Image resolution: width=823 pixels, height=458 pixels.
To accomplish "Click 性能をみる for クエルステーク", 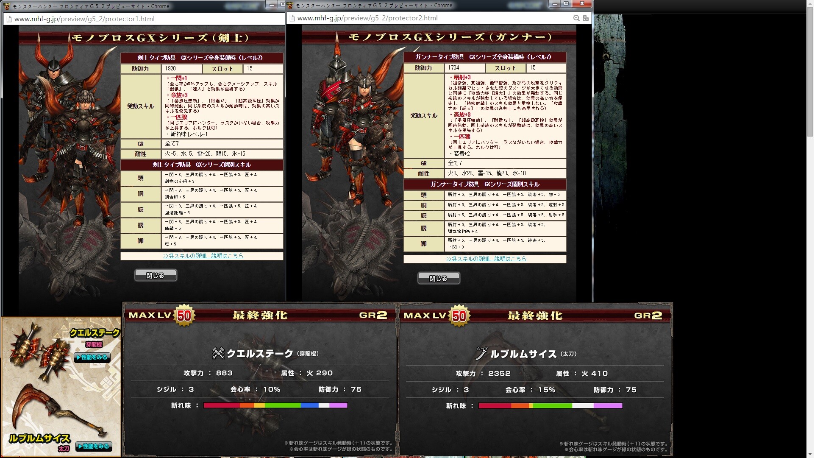I will click(92, 357).
